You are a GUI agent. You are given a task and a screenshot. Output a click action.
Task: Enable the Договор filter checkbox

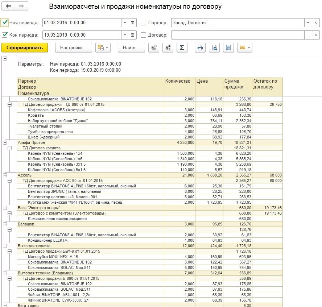click(x=143, y=35)
